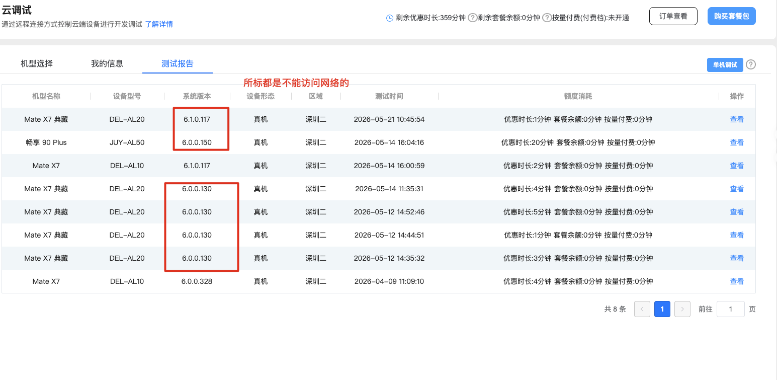
Task: Click the clock icon beside 剩余优惠时长
Action: point(390,18)
